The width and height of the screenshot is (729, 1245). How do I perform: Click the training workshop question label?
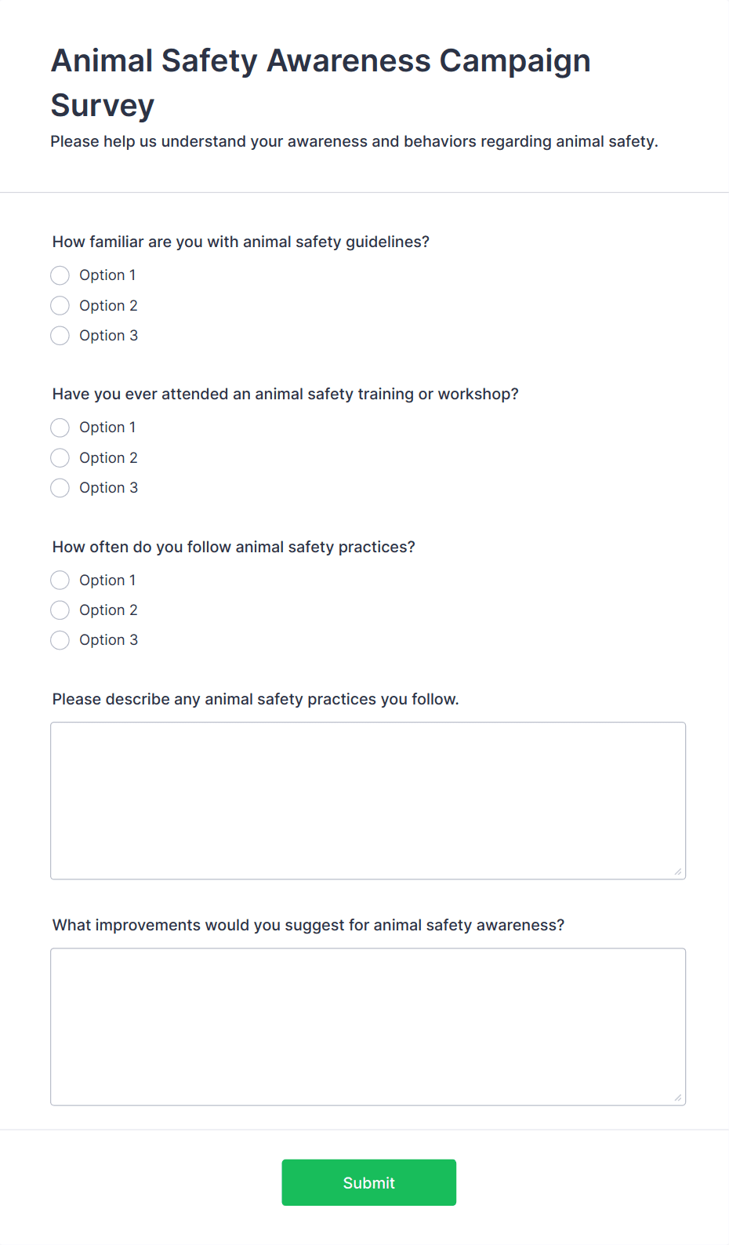(285, 394)
